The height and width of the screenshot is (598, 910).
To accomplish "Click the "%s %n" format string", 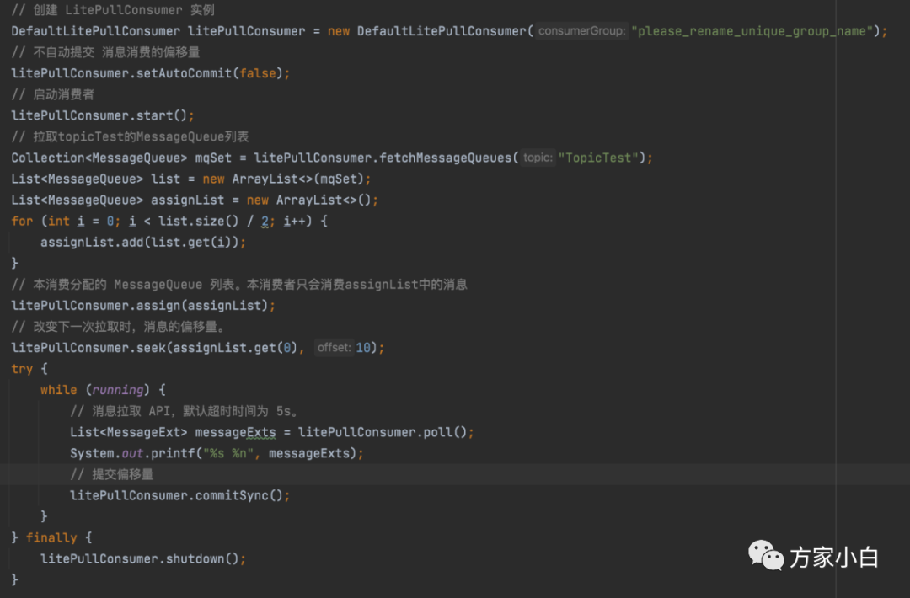I will (x=228, y=453).
